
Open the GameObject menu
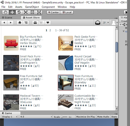coord(32,7)
